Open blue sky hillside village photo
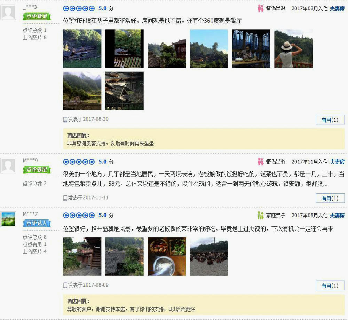This screenshot has width=348, height=320. (x=209, y=48)
